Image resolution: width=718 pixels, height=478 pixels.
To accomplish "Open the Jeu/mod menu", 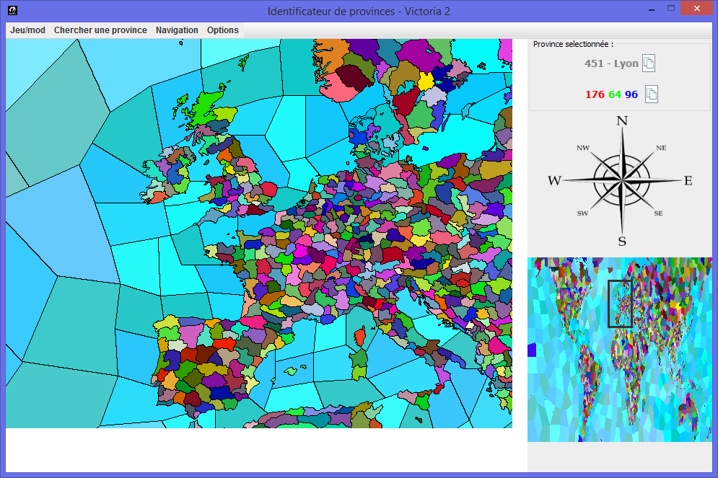I will tap(27, 30).
